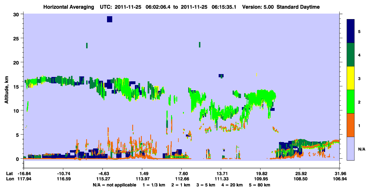
Task: Click the colorbar label 5
Action: point(359,32)
